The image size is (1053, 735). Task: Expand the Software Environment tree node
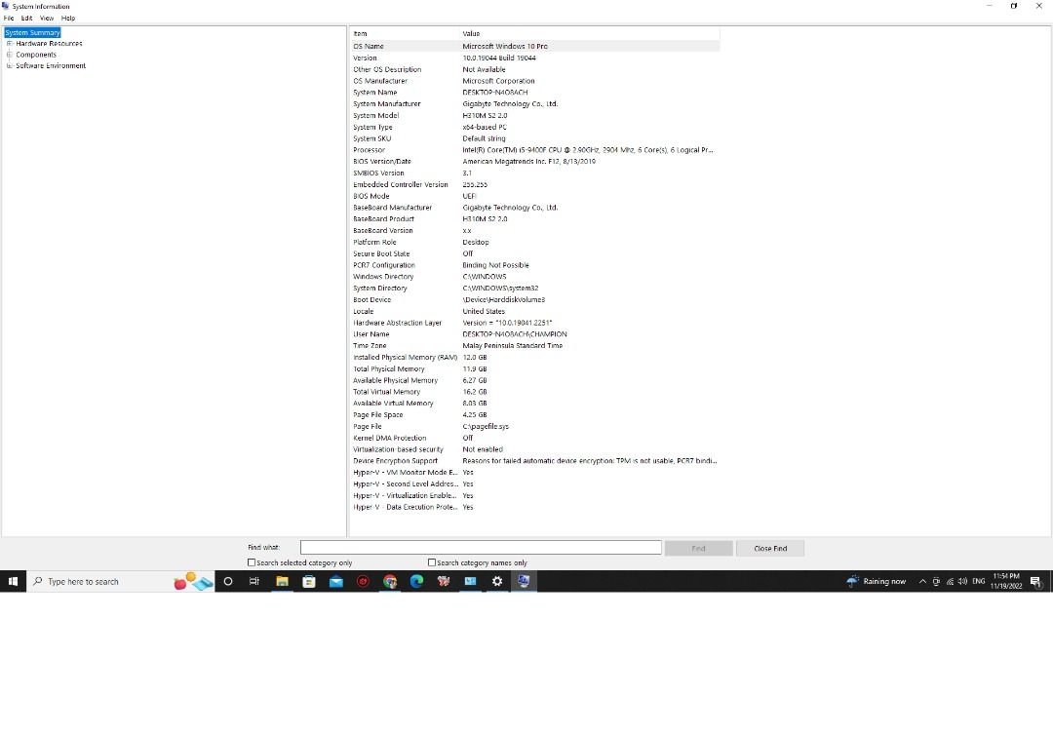click(x=10, y=66)
